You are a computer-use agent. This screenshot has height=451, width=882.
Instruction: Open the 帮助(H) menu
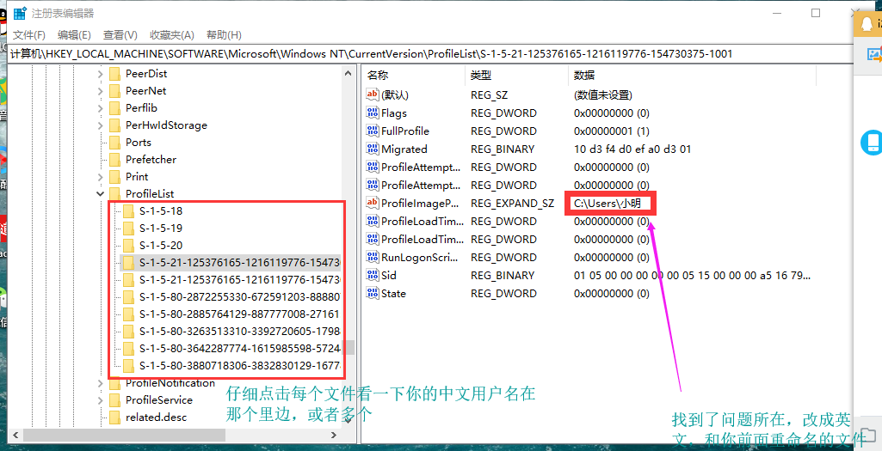click(x=224, y=35)
